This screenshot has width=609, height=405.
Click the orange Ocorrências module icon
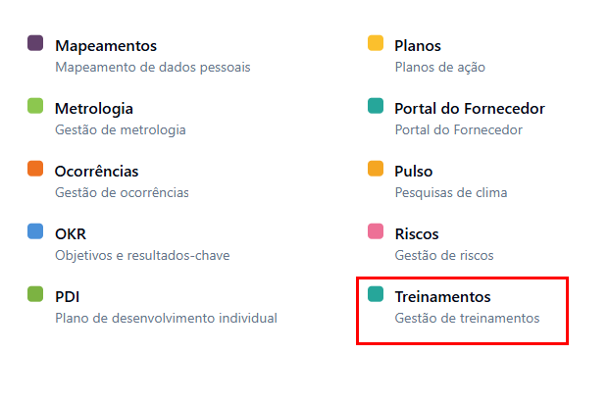35,169
